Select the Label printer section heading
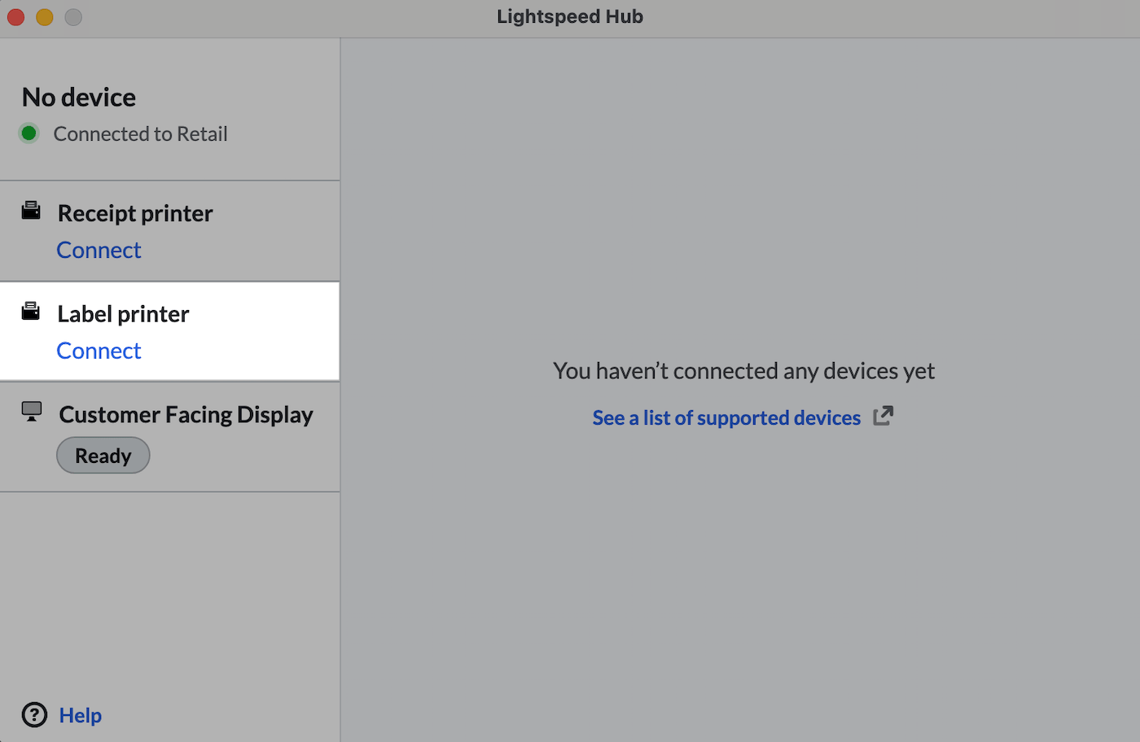Screen dimensions: 1140x742 [123, 314]
